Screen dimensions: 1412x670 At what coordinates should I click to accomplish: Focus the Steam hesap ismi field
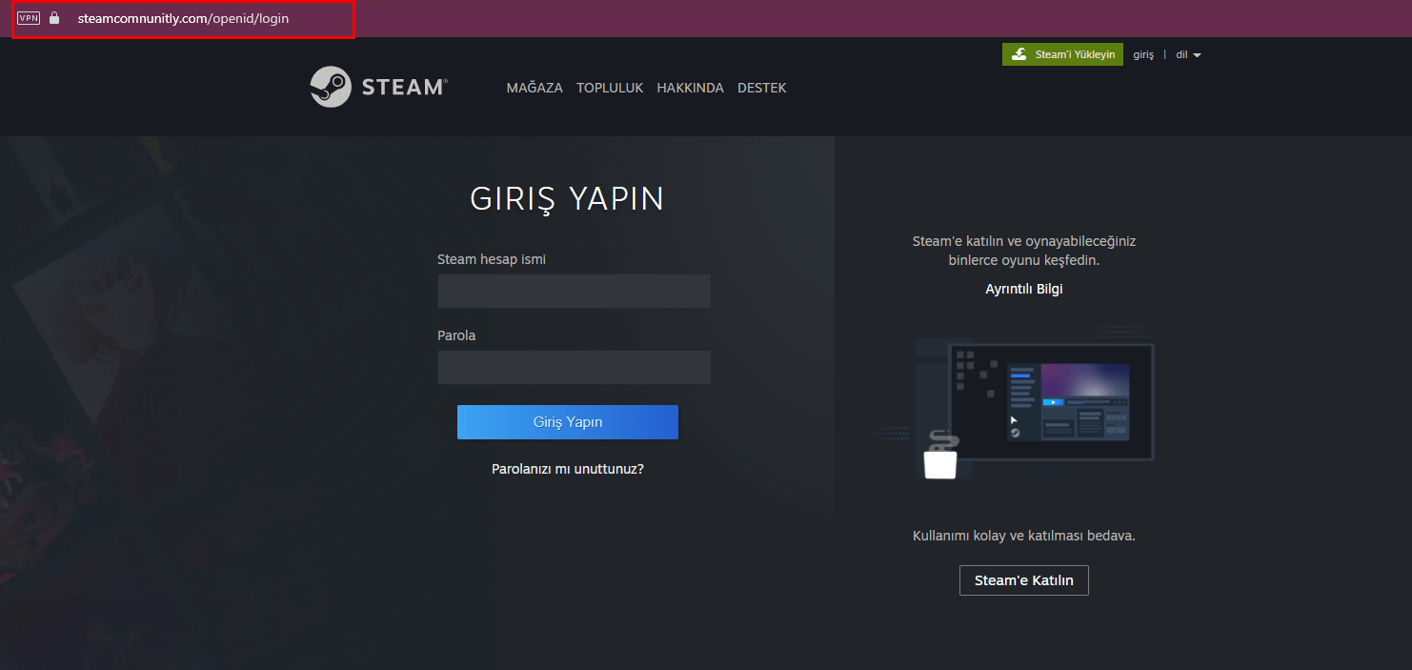(575, 292)
